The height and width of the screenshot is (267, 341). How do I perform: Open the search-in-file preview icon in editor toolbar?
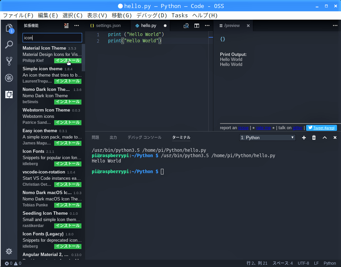tap(186, 26)
